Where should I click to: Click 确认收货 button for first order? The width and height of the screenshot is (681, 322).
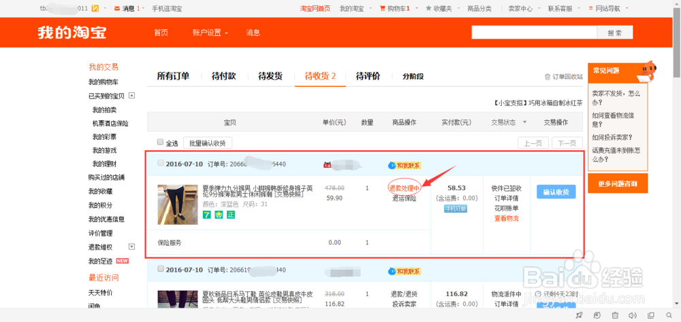coord(556,191)
